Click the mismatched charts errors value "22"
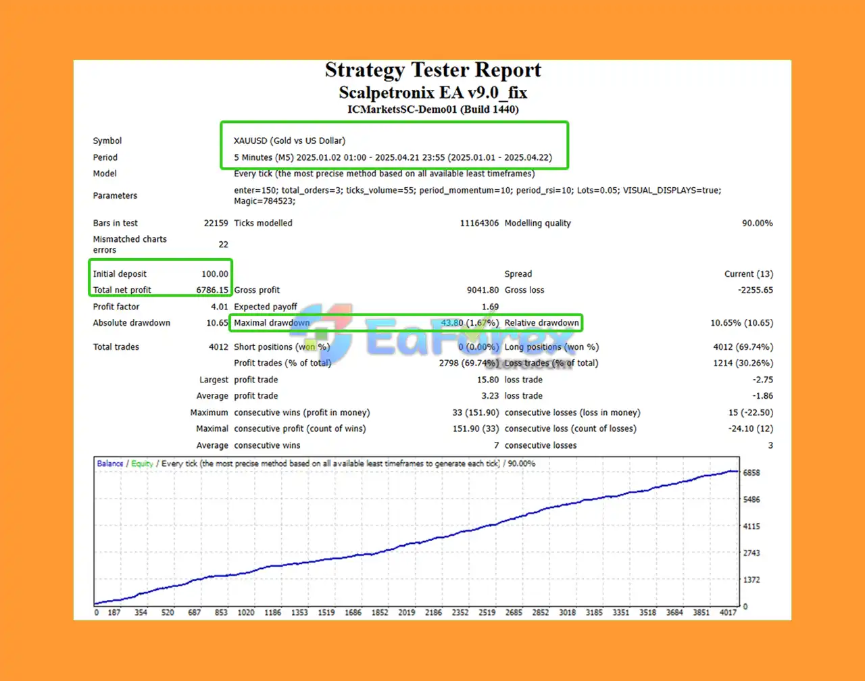 pos(224,245)
